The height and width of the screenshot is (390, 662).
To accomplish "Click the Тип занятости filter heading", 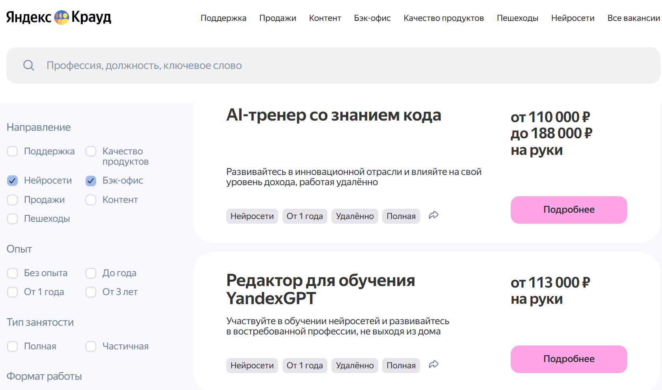I will pos(40,322).
